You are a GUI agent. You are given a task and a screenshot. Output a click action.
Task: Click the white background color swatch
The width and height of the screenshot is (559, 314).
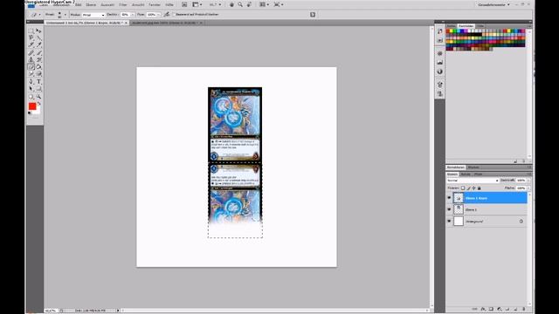[38, 112]
